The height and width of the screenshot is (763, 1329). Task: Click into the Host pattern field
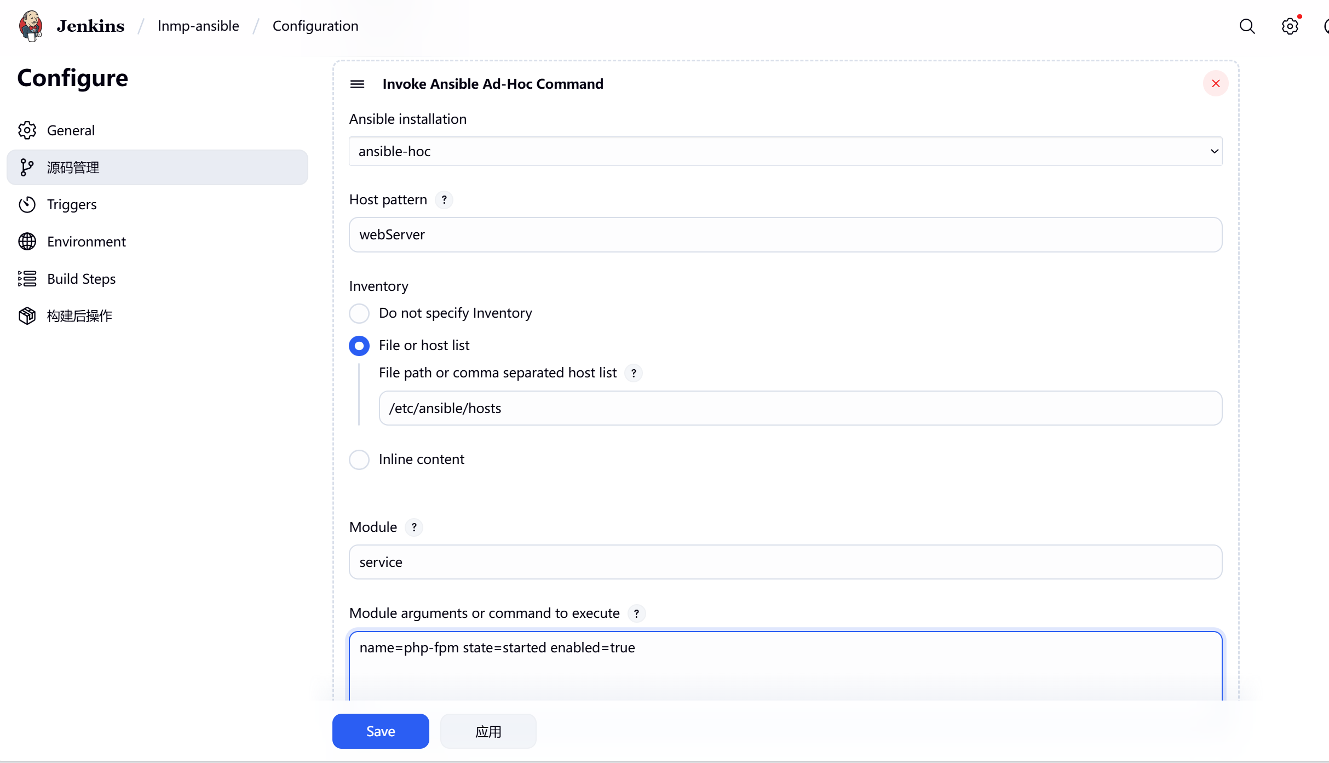pyautogui.click(x=785, y=235)
